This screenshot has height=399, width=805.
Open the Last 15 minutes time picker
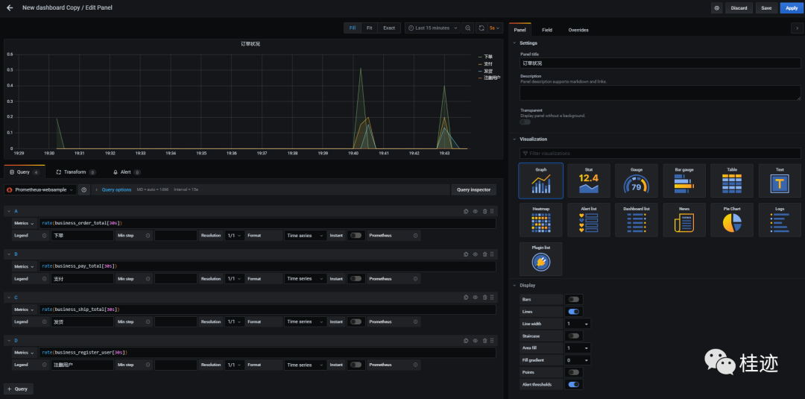[x=432, y=28]
